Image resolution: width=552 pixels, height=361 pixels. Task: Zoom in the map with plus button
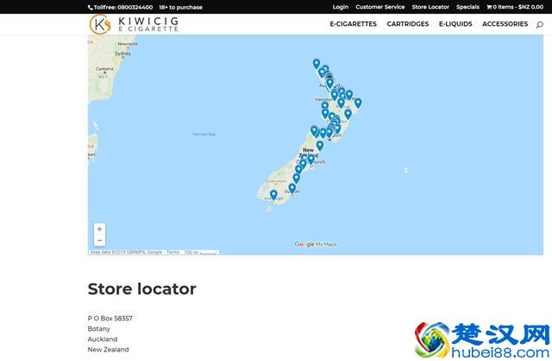99,229
